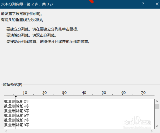Click left arrow of horizontal scrollbar
The image size is (160, 133).
6,131
